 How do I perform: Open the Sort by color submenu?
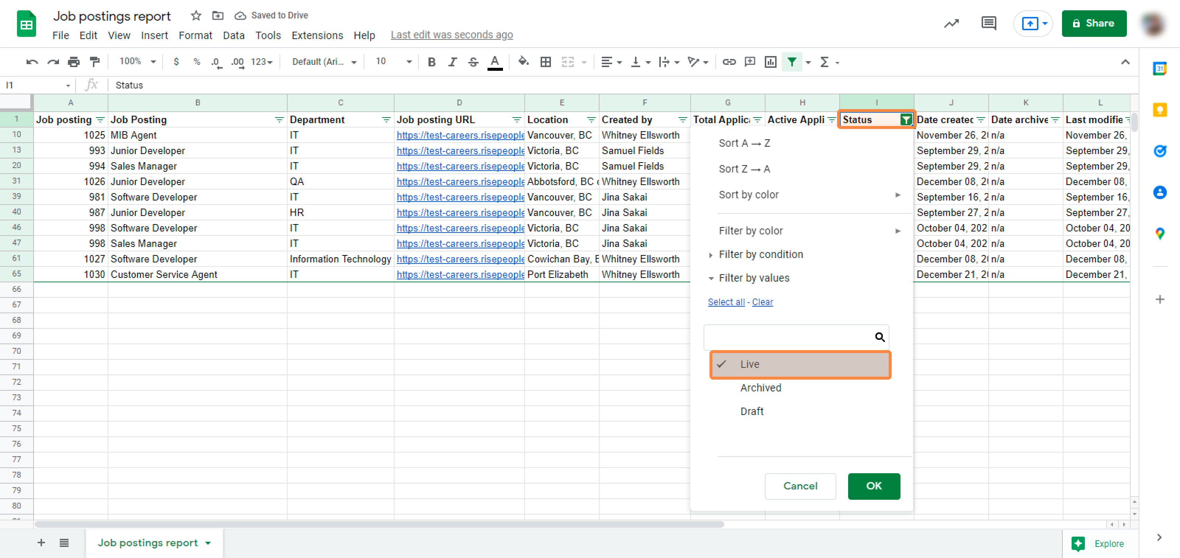click(809, 195)
